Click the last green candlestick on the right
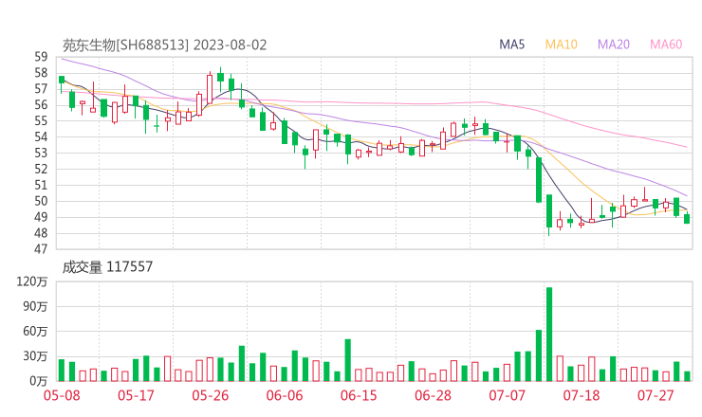The image size is (702, 417). (x=687, y=218)
